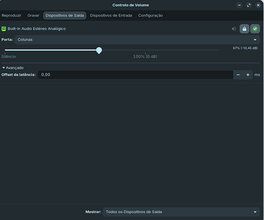The width and height of the screenshot is (264, 220).
Task: Open the Dispositivos de Entrada tab
Action: point(111,15)
